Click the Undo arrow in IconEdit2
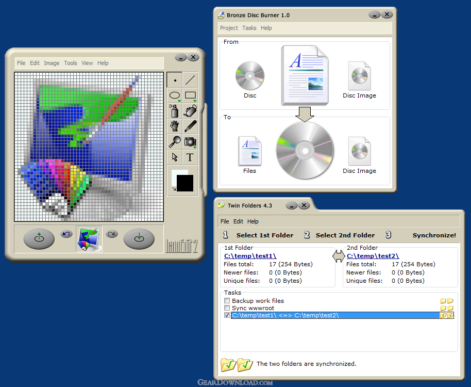The image size is (471, 387). point(66,234)
